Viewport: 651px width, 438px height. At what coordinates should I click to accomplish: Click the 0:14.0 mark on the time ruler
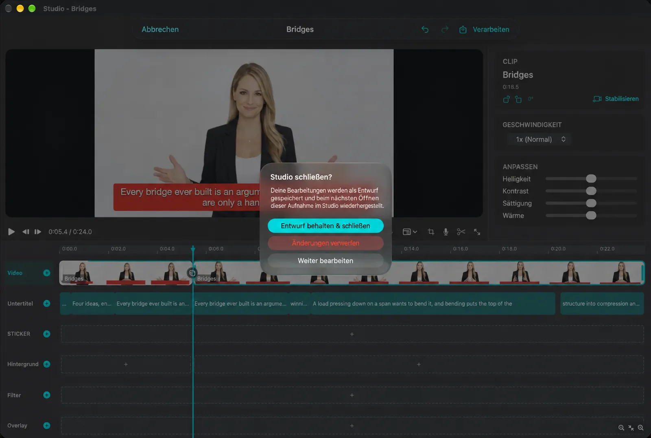pos(411,249)
